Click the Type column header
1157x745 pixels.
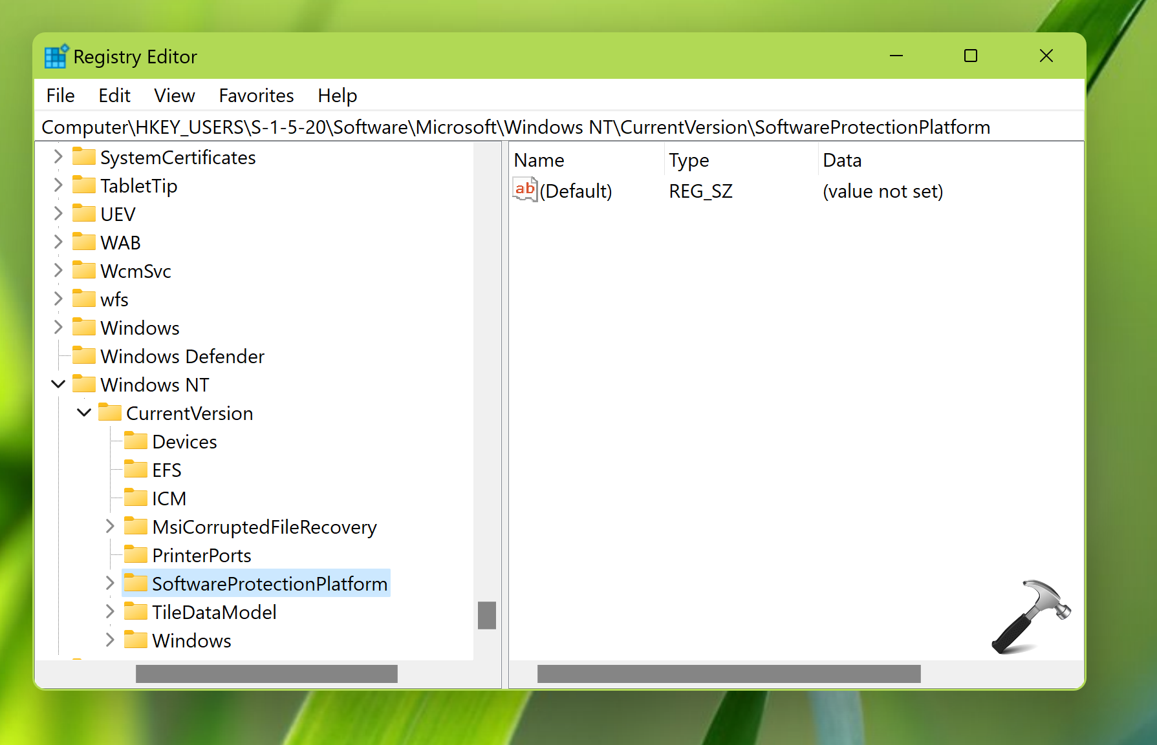pos(741,160)
